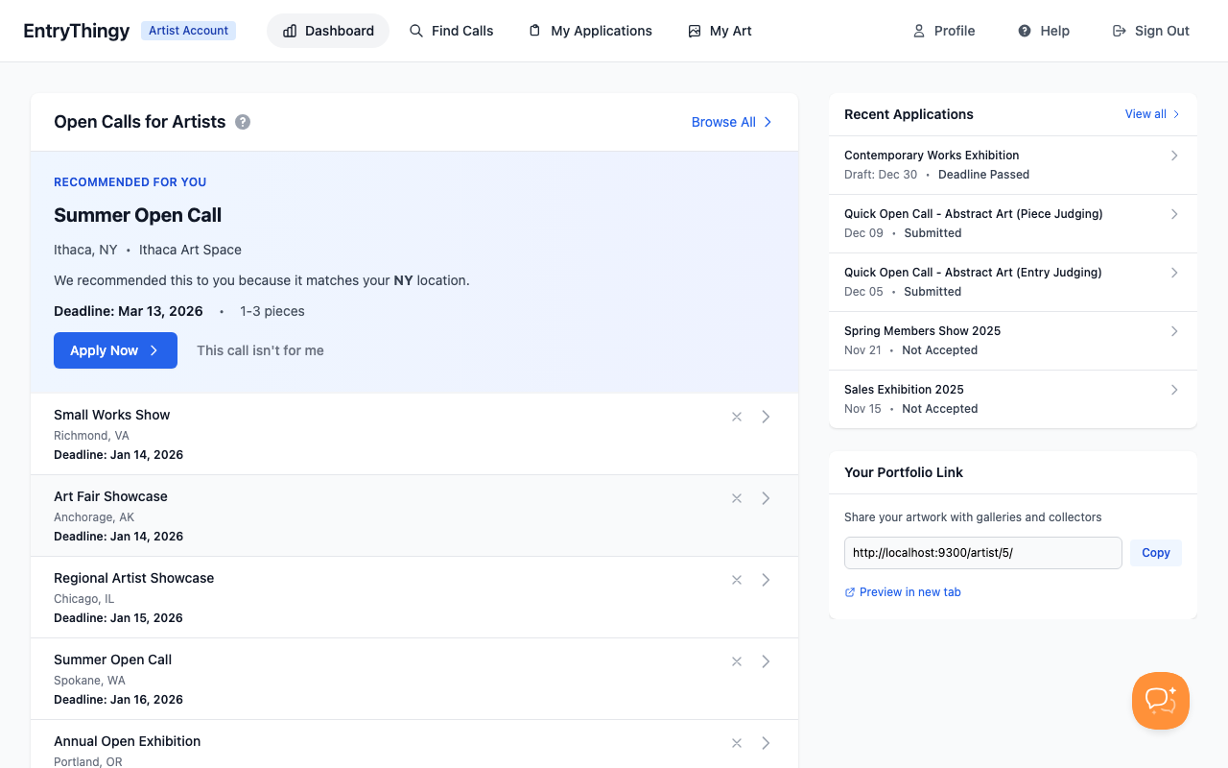Dismiss the Regional Artist Showcase listing
1228x768 pixels.
736,580
